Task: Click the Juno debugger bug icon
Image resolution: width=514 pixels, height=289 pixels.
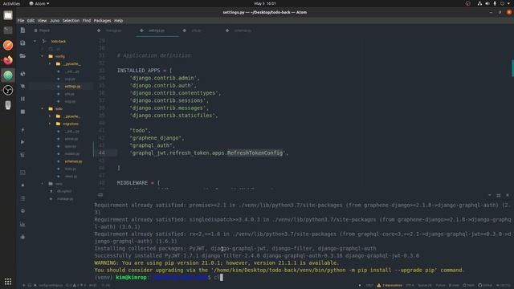Action: click(22, 236)
